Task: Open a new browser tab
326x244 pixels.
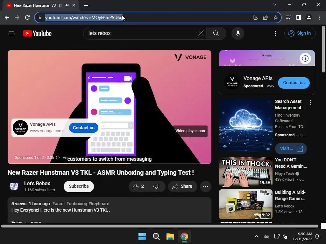Action: click(x=86, y=5)
